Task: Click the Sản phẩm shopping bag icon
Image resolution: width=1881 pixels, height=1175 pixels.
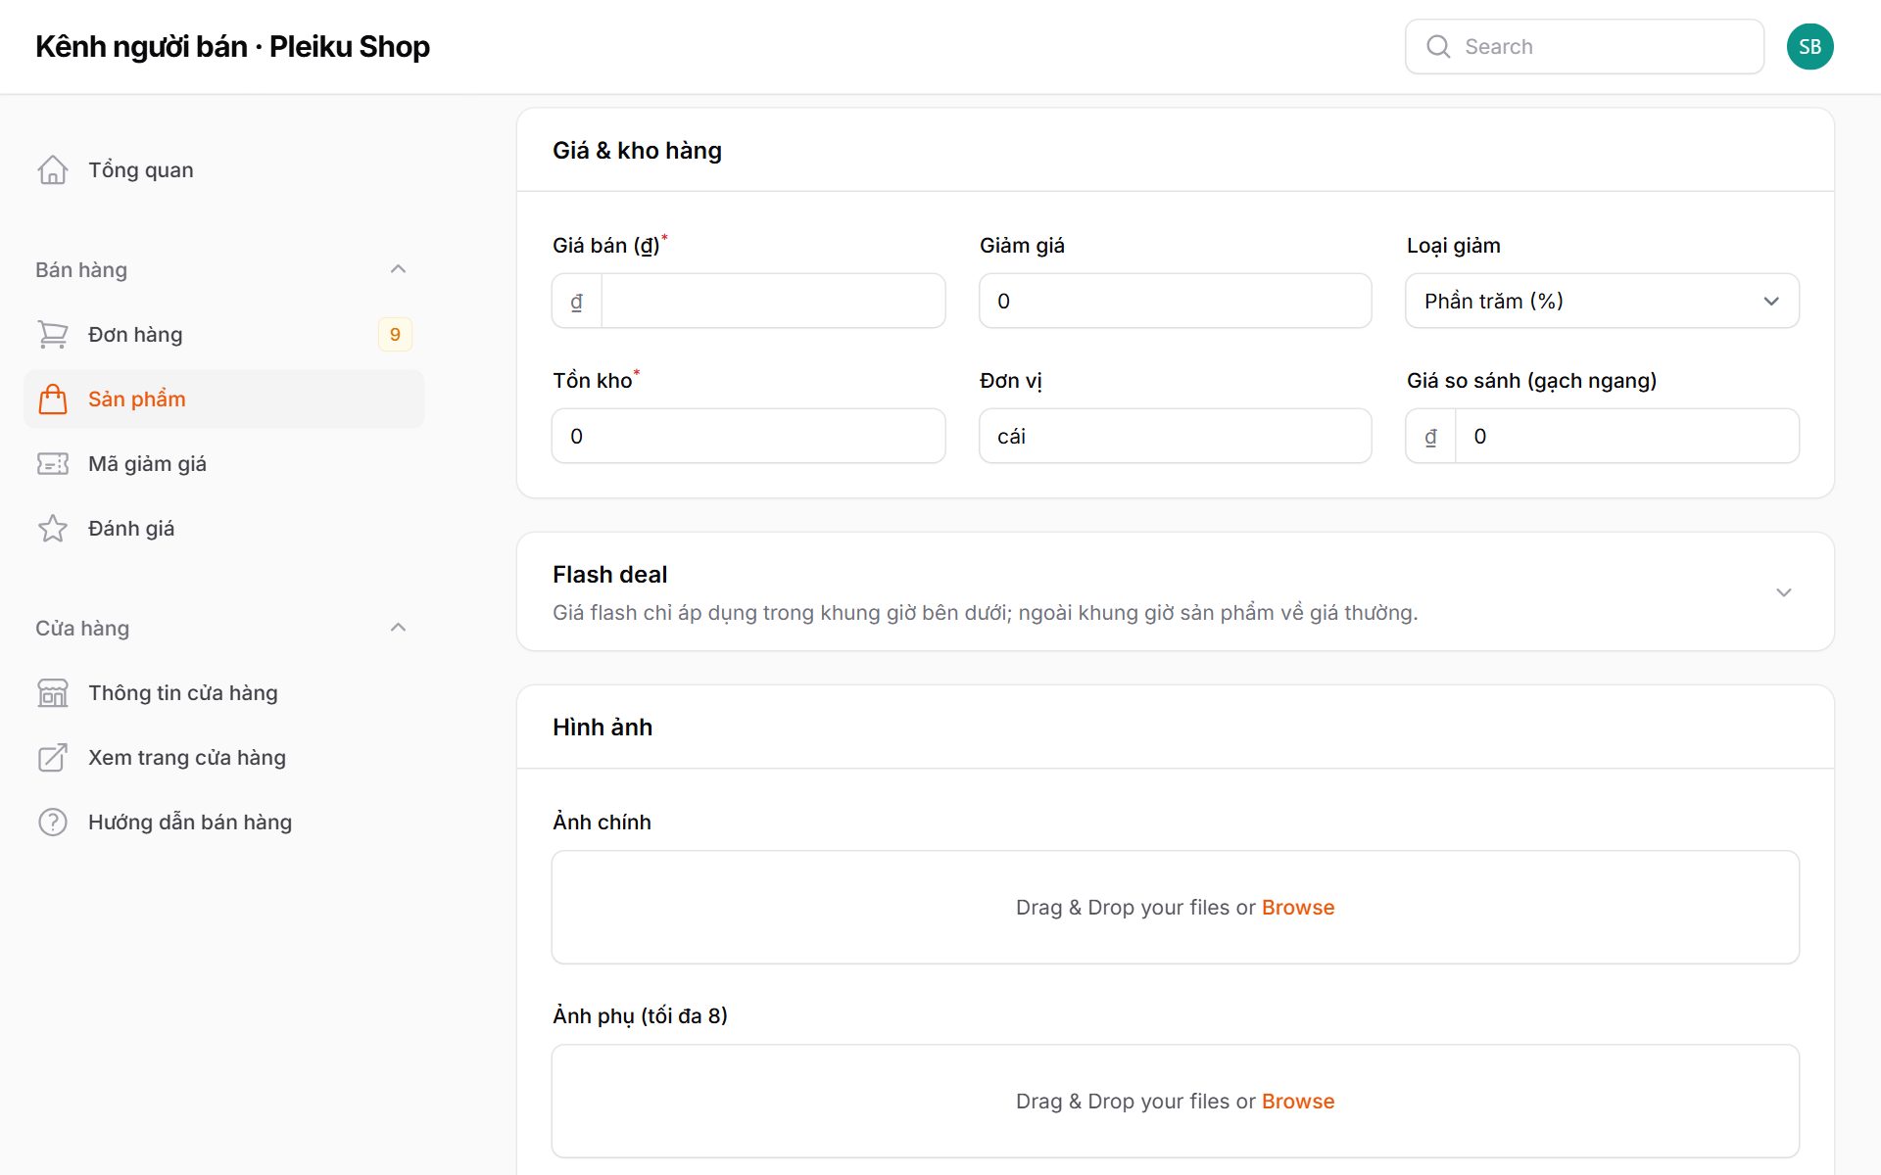Action: pos(53,399)
